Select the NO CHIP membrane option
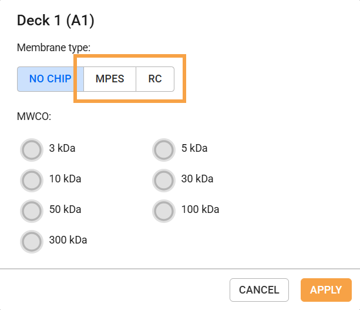The height and width of the screenshot is (310, 360). (50, 79)
